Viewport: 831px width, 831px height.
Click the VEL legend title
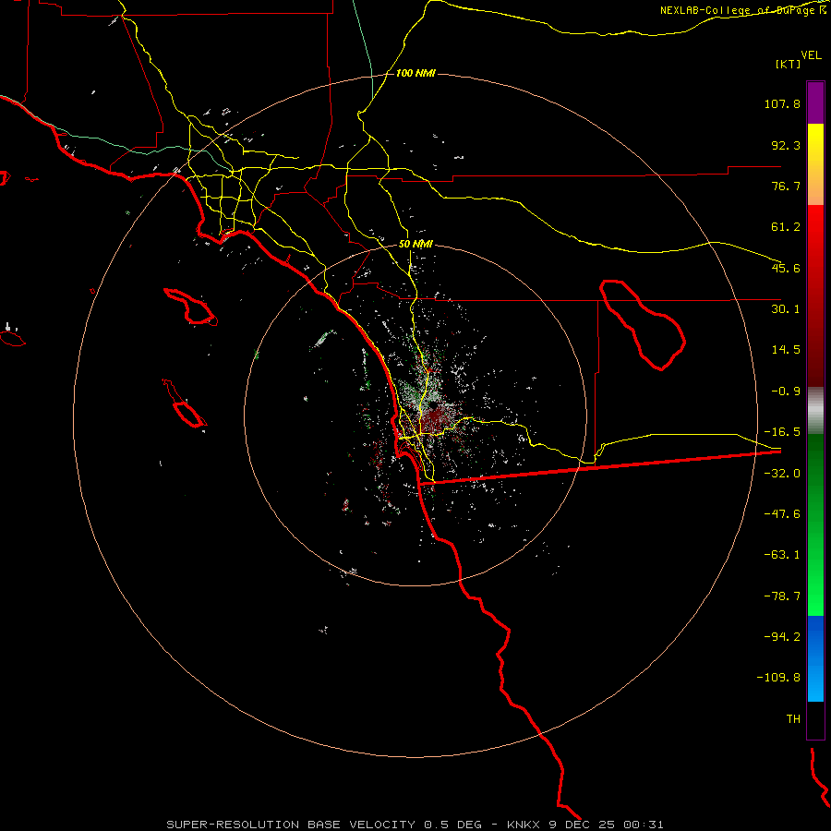[811, 54]
